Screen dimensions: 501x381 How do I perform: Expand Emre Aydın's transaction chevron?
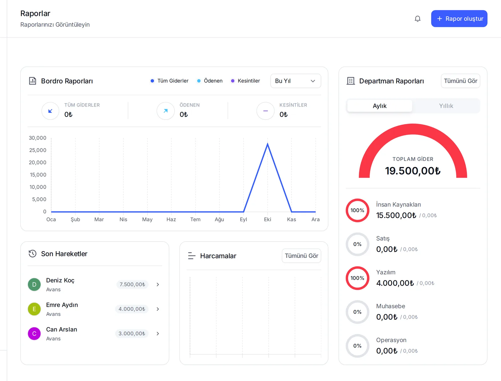click(x=158, y=309)
